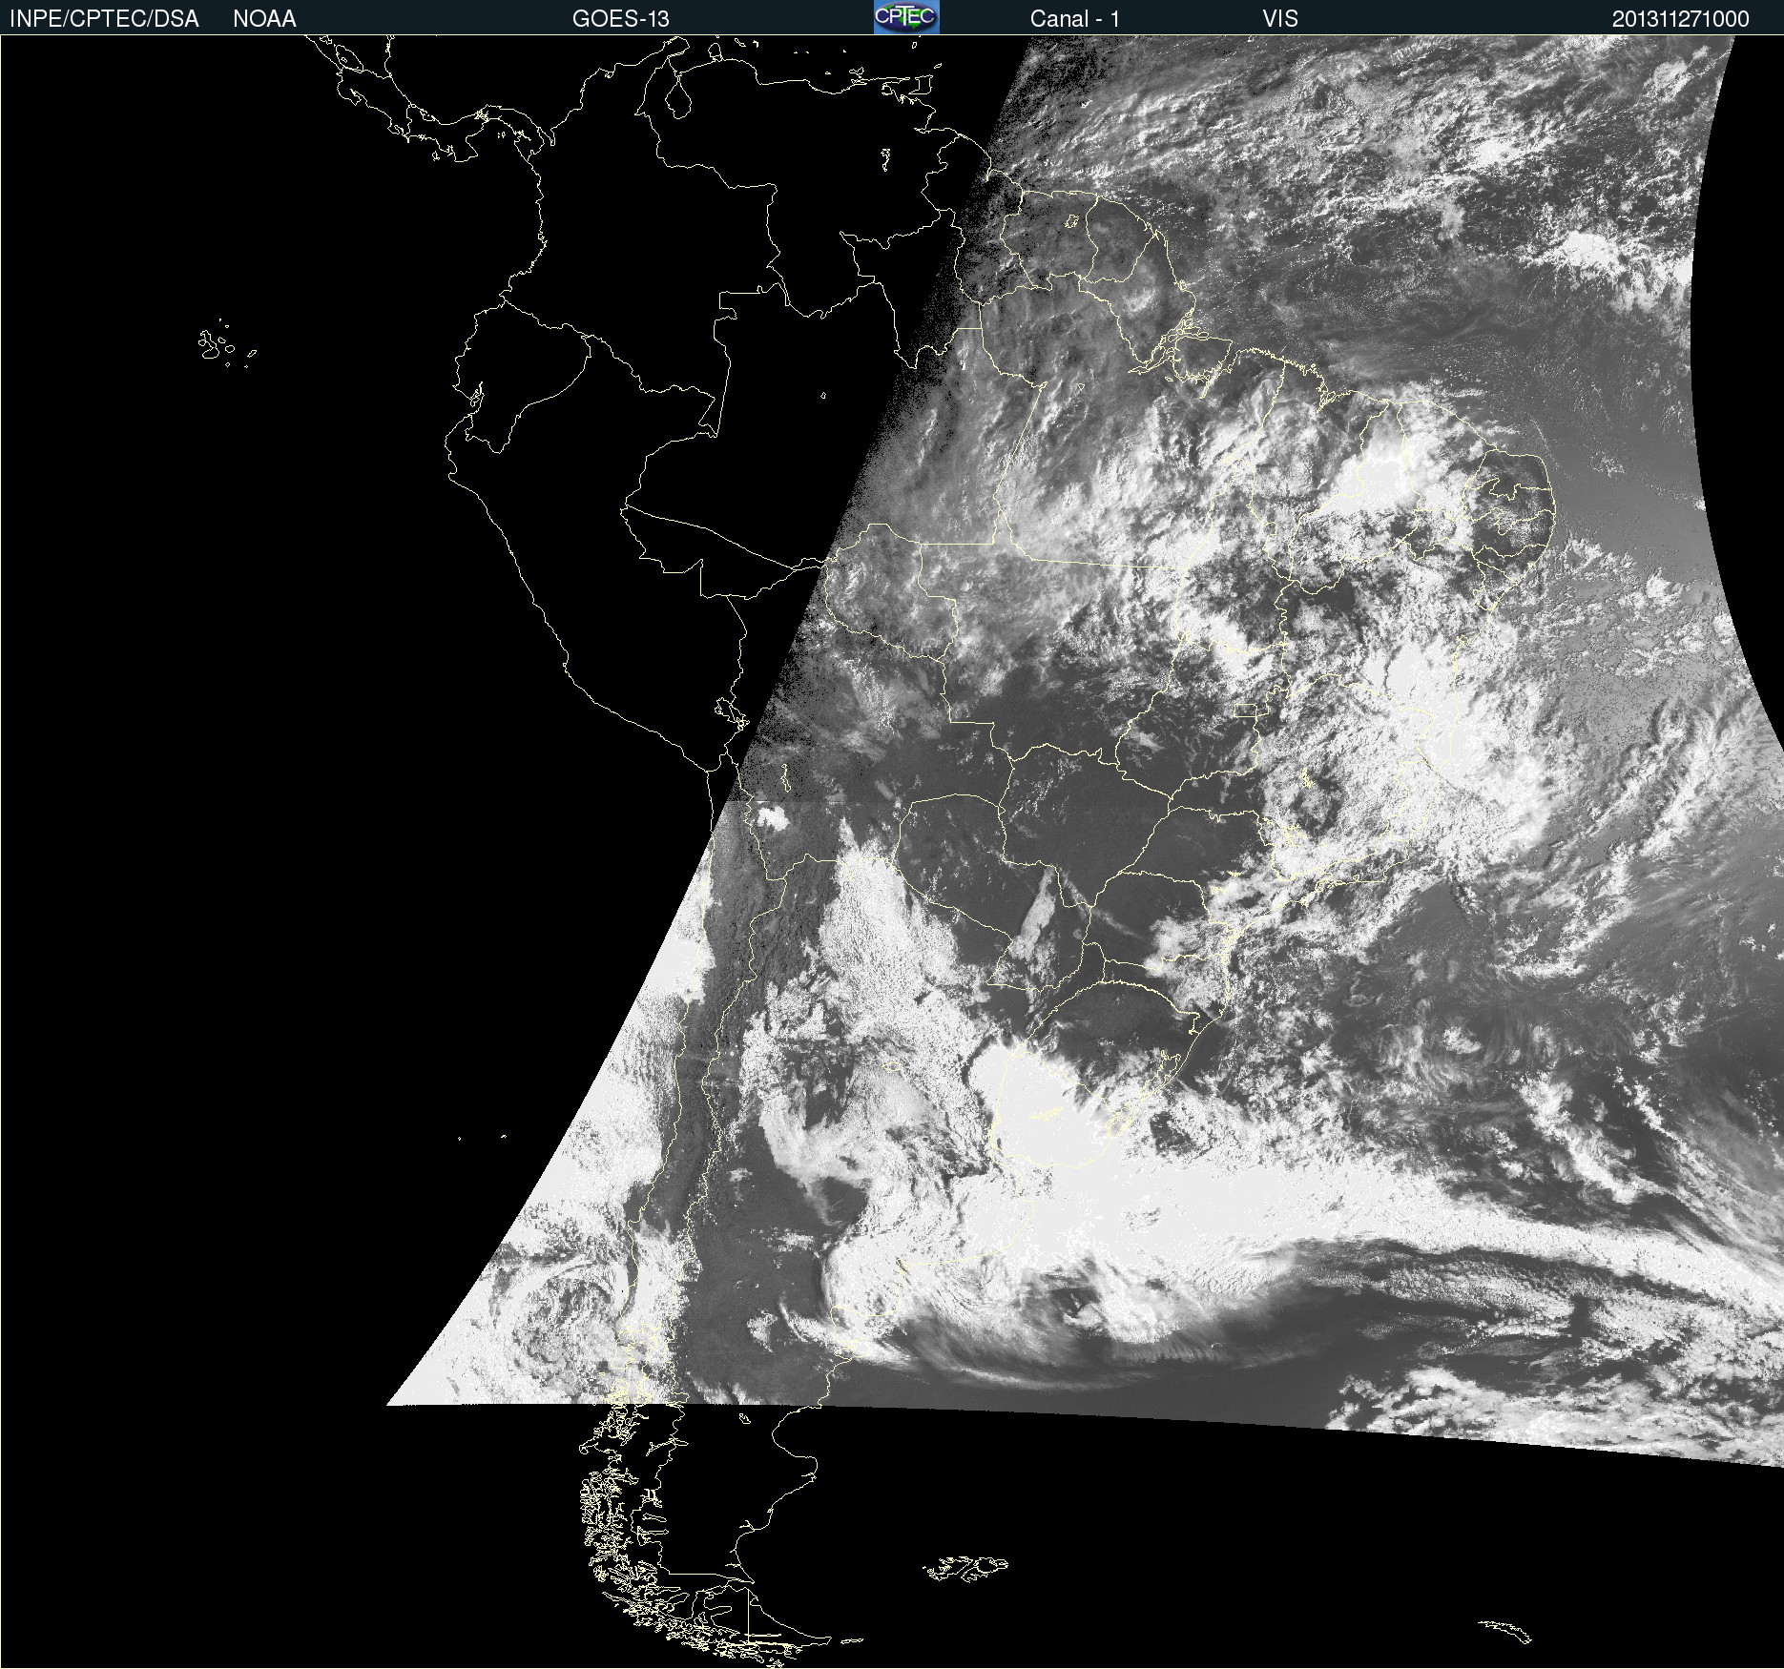Click the 'Canal - 1' label
The width and height of the screenshot is (1784, 1669).
[1075, 19]
